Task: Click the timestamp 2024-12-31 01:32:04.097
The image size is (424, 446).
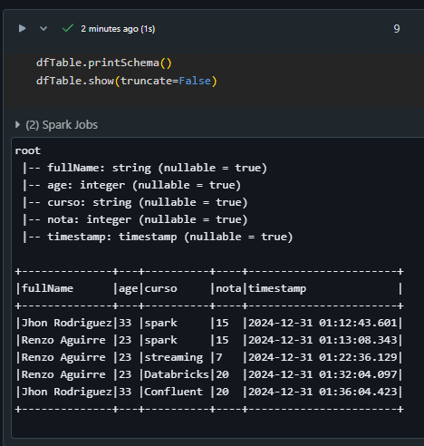Action: 323,374
